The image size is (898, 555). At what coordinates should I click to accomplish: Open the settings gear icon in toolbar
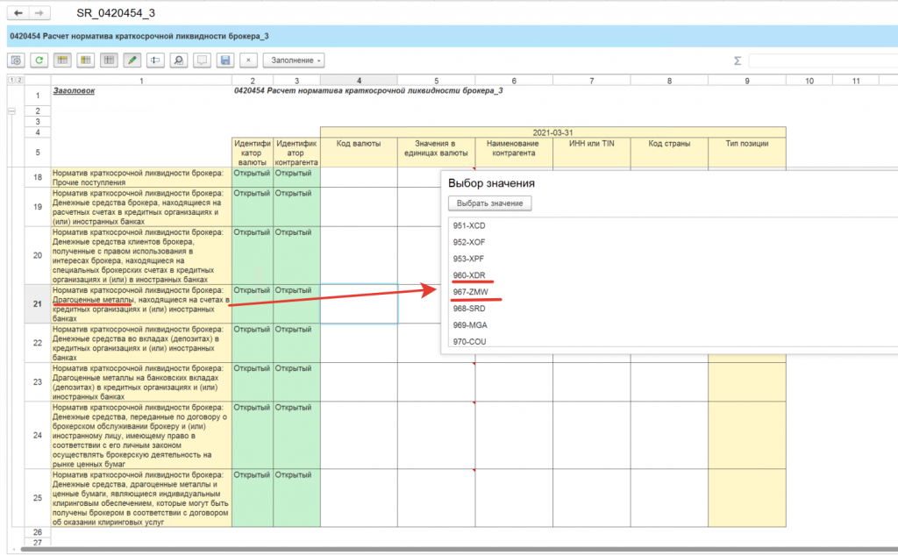point(17,60)
